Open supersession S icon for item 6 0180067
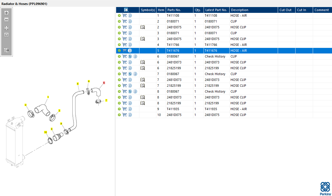The height and width of the screenshot is (196, 332). 130,56
